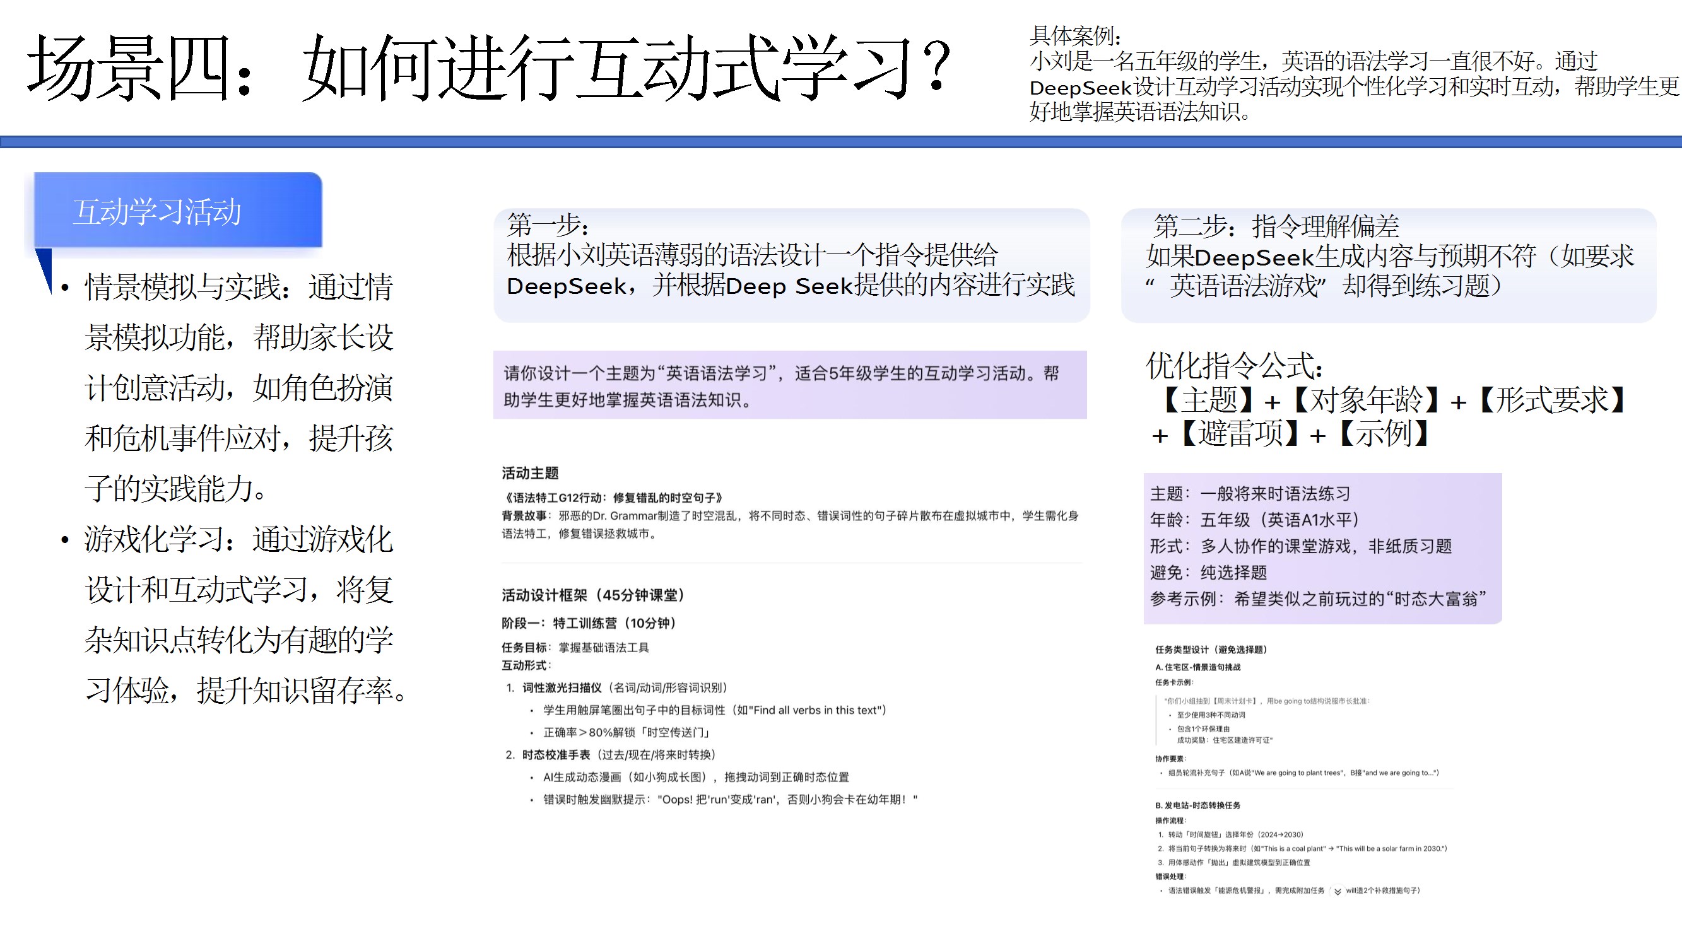1682x946 pixels.
Task: Click the purple prompt box about 英语语法学习
Action: [x=789, y=385]
